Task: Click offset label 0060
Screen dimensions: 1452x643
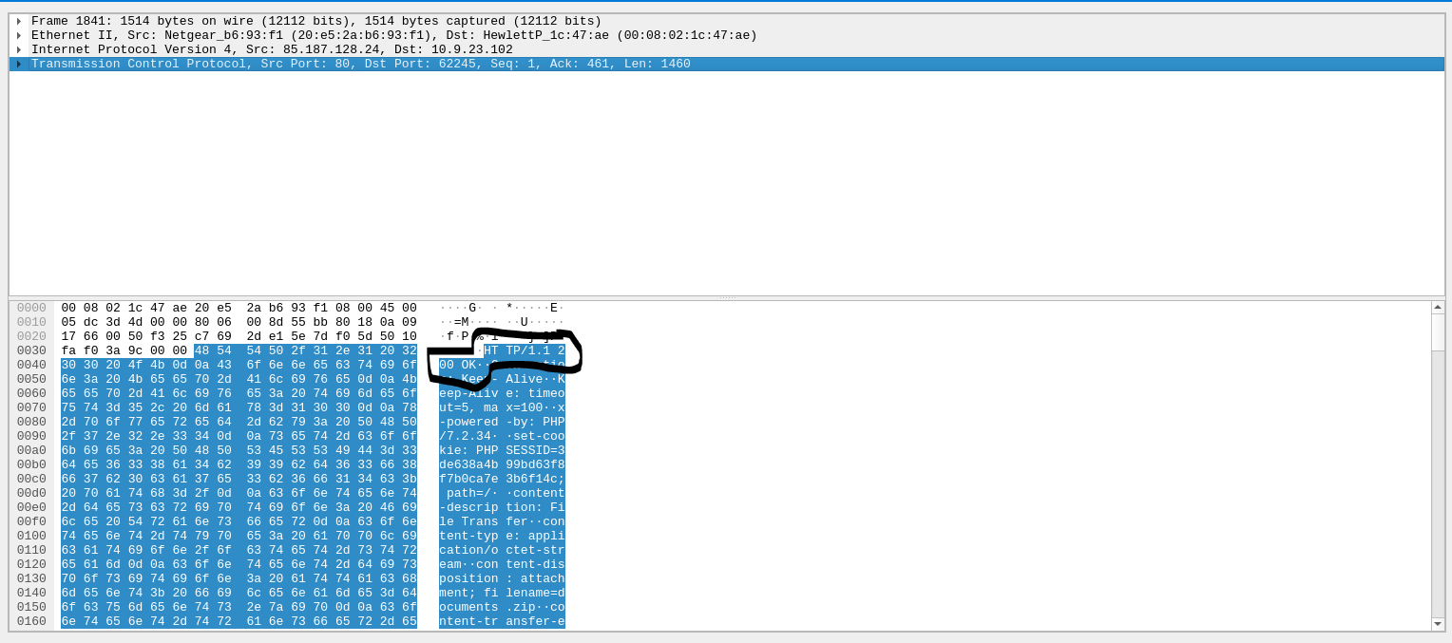Action: (31, 393)
